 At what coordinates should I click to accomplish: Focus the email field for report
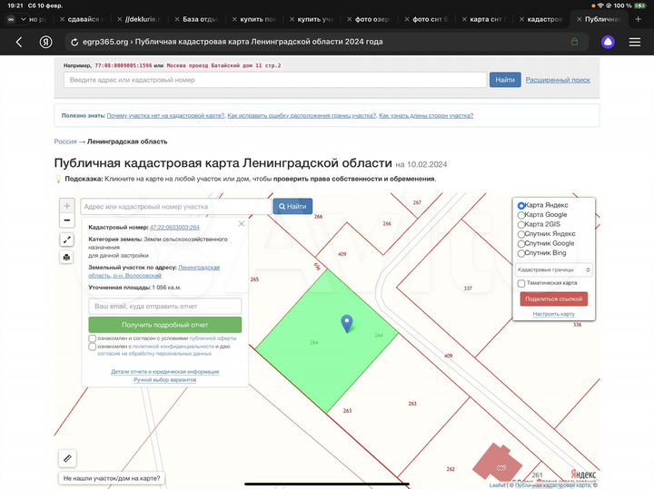click(164, 306)
